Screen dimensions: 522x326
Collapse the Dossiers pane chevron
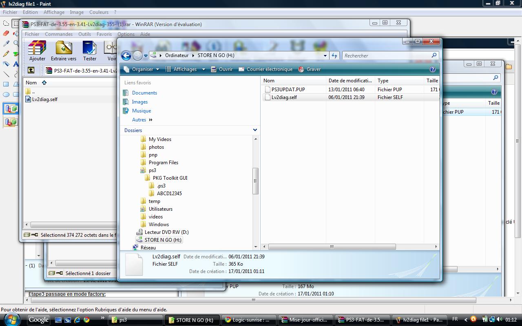[255, 130]
